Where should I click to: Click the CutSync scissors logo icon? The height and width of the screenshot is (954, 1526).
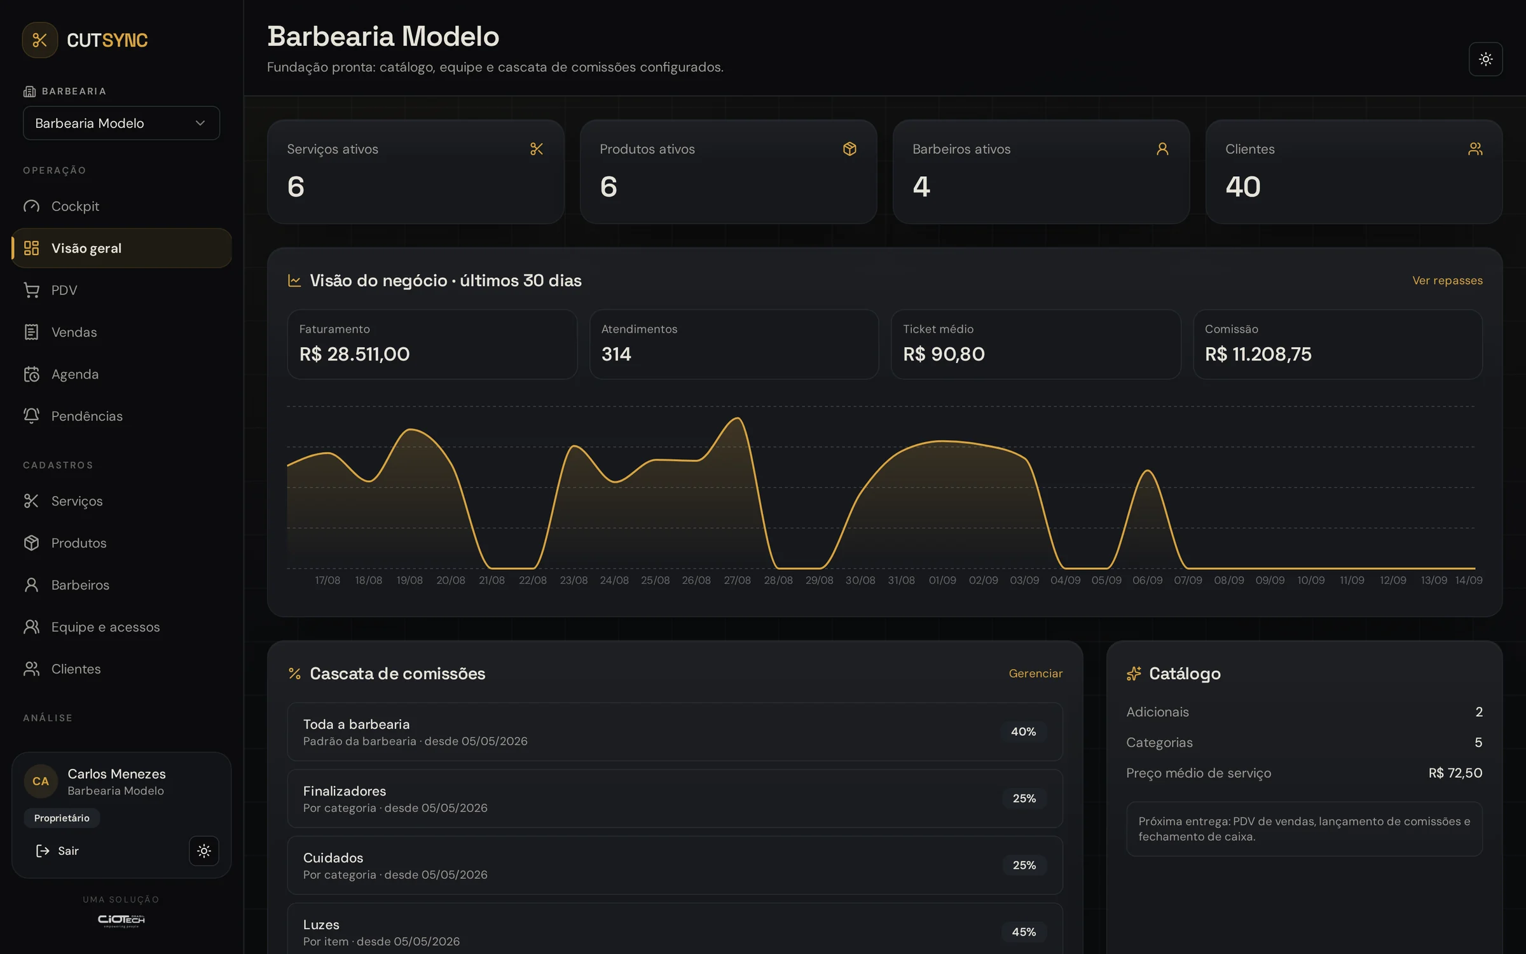click(x=40, y=40)
